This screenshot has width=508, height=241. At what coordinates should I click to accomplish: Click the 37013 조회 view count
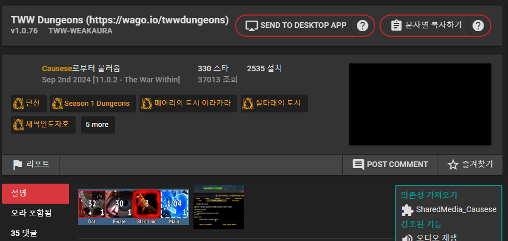(218, 80)
